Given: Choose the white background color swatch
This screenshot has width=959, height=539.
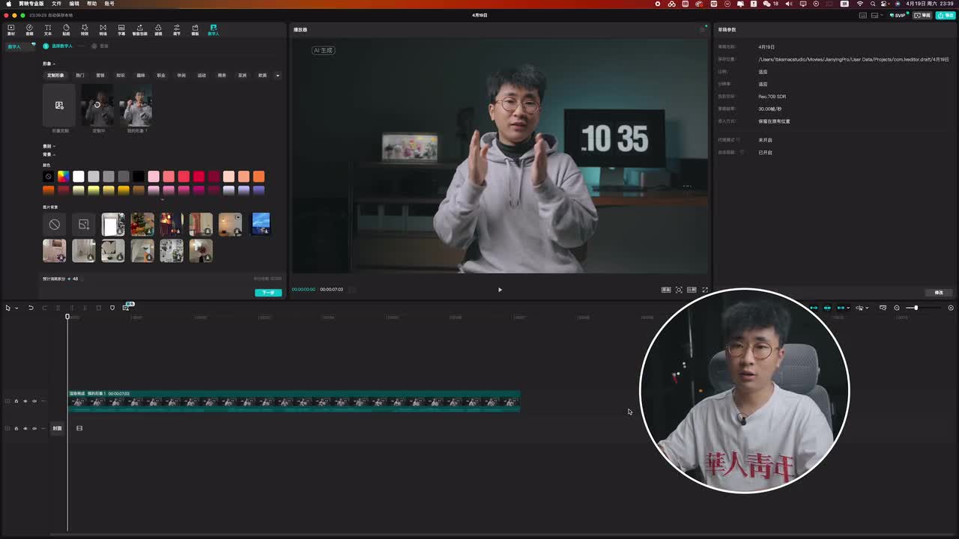Looking at the screenshot, I should [79, 177].
